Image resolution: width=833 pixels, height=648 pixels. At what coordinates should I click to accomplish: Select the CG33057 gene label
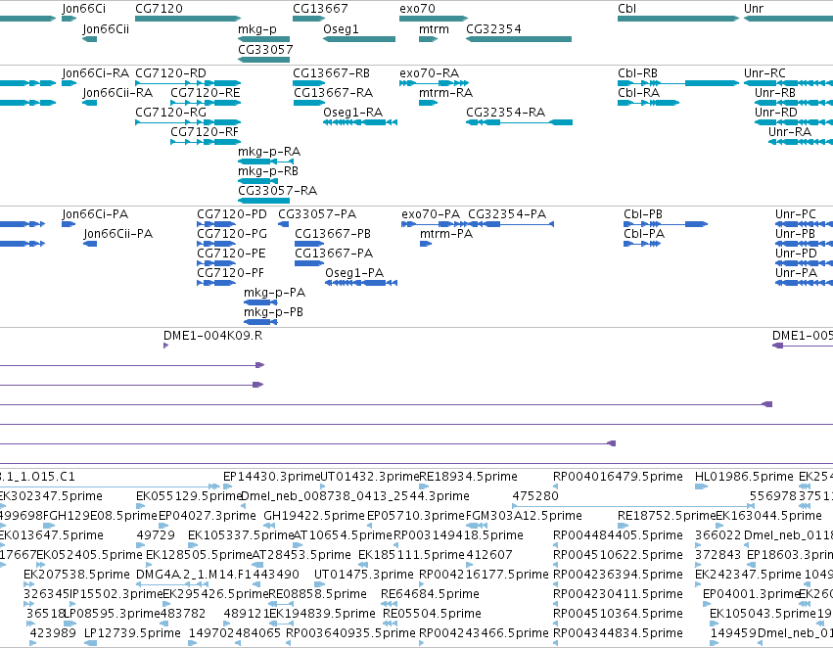coord(265,49)
